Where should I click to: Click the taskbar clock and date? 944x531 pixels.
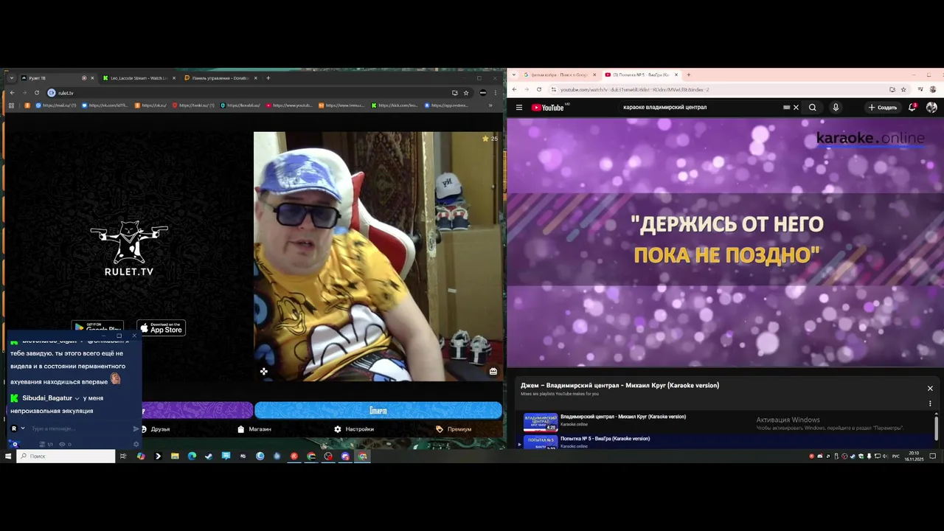914,456
